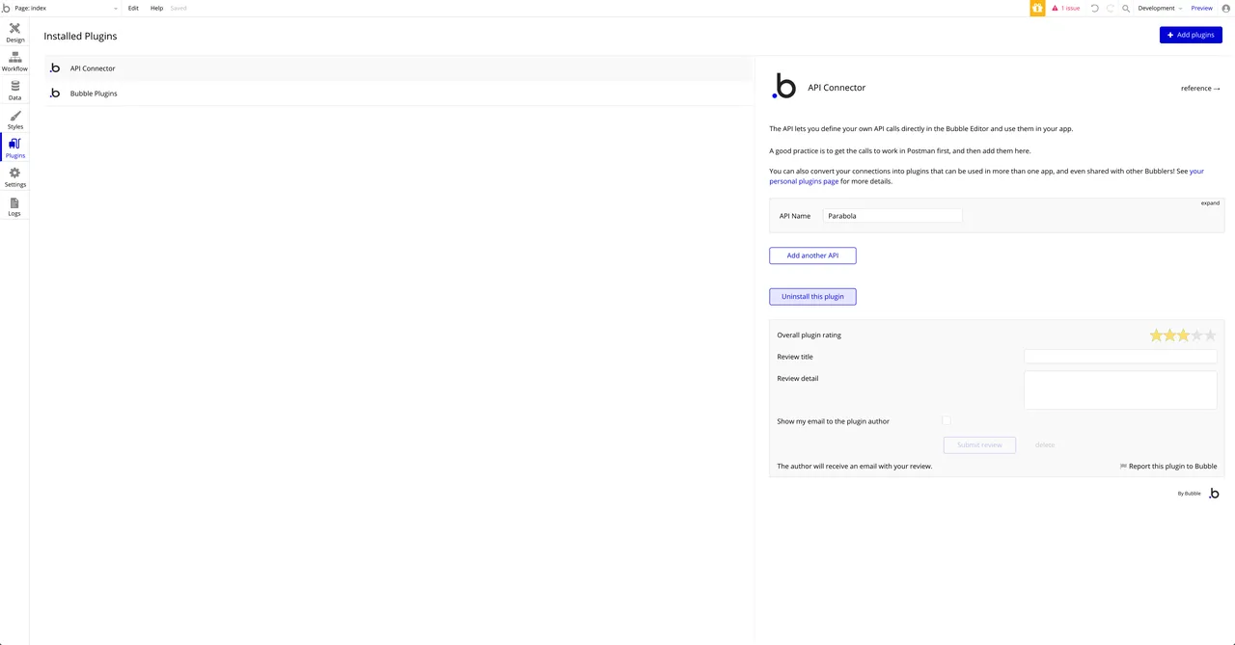Go to the Data section
This screenshot has height=645, width=1235.
point(14,91)
